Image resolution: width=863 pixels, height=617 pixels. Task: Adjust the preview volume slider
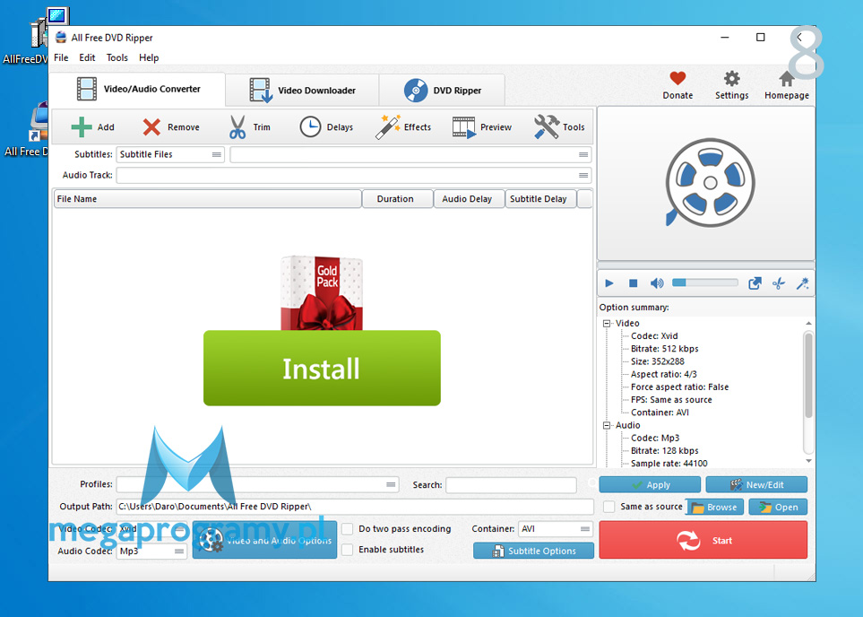(705, 282)
